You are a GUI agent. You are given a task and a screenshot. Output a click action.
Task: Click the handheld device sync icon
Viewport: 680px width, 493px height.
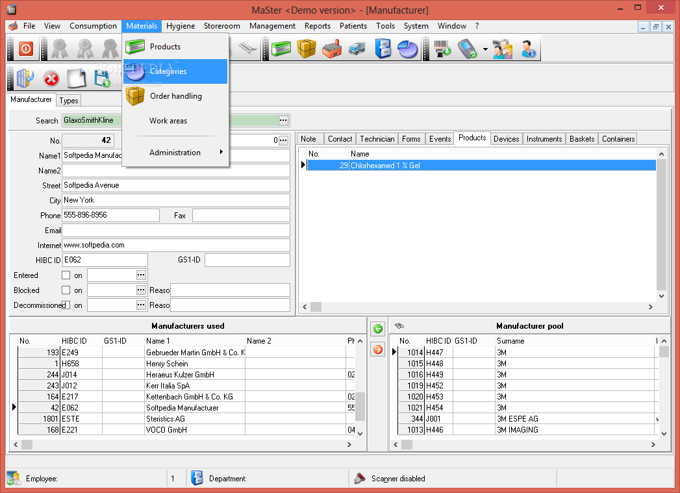[x=468, y=49]
